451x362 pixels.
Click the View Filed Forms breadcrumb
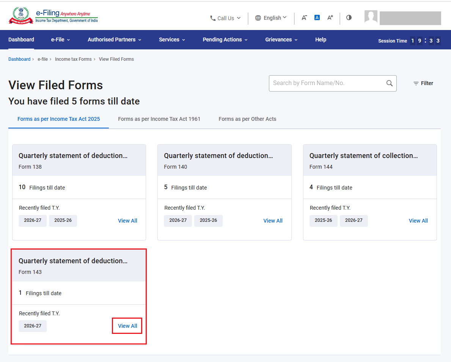(116, 59)
